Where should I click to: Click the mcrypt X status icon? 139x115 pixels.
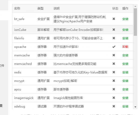coord(114,81)
